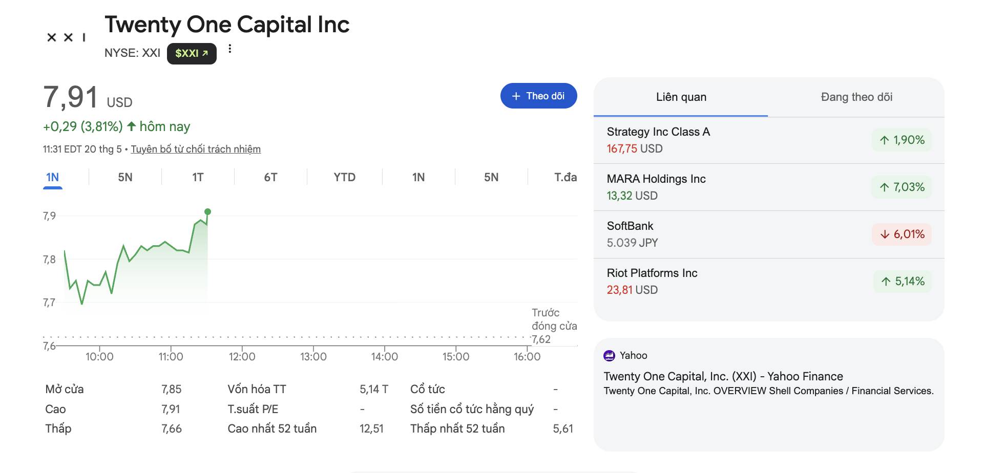Open Riot Platforms Inc stock row
Screen dimensions: 1005x473
pyautogui.click(x=769, y=282)
